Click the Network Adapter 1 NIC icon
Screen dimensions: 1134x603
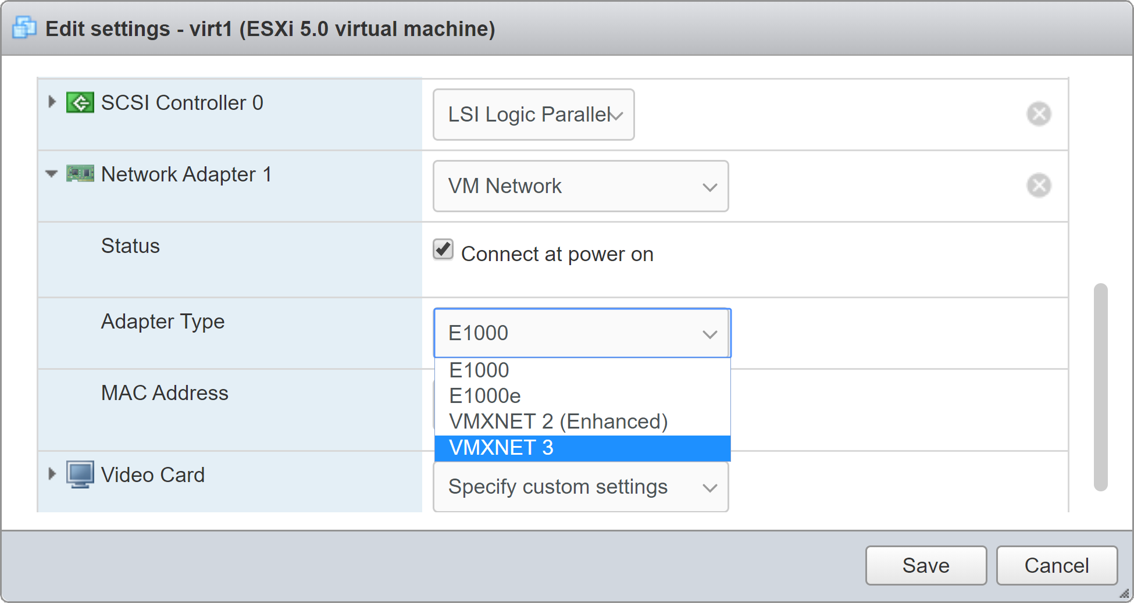(80, 174)
